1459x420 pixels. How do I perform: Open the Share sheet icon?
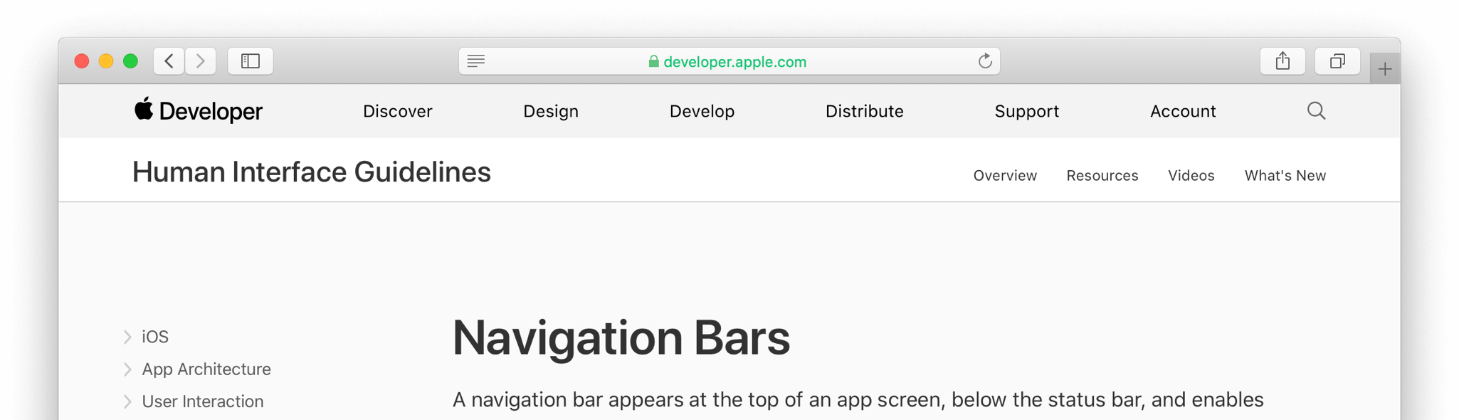tap(1282, 61)
